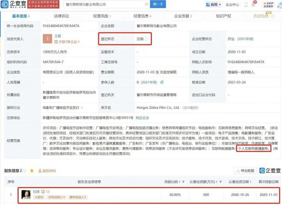Image resolution: width=282 pixels, height=205 pixels.
Task: Click shareholder 刘涛's photo thumbnail
Action: pos(26,194)
